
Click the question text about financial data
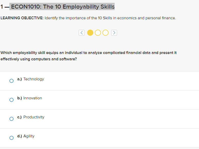tap(88, 56)
